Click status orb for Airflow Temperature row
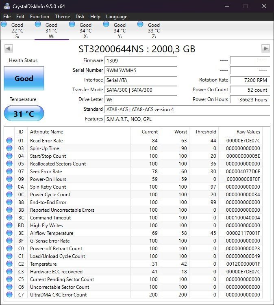The image size is (274, 305). [9, 233]
